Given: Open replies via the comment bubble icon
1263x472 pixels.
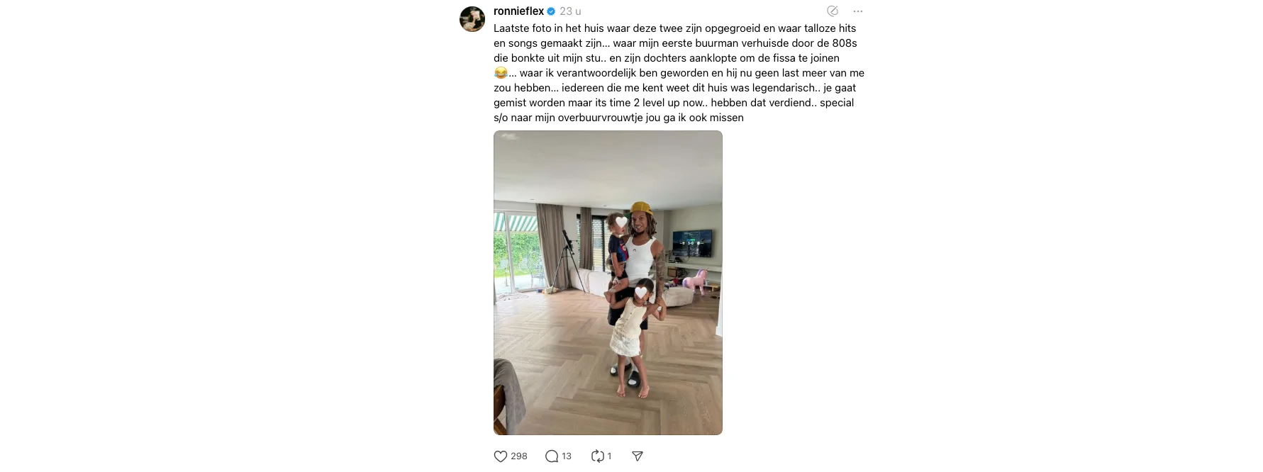Looking at the screenshot, I should 552,456.
